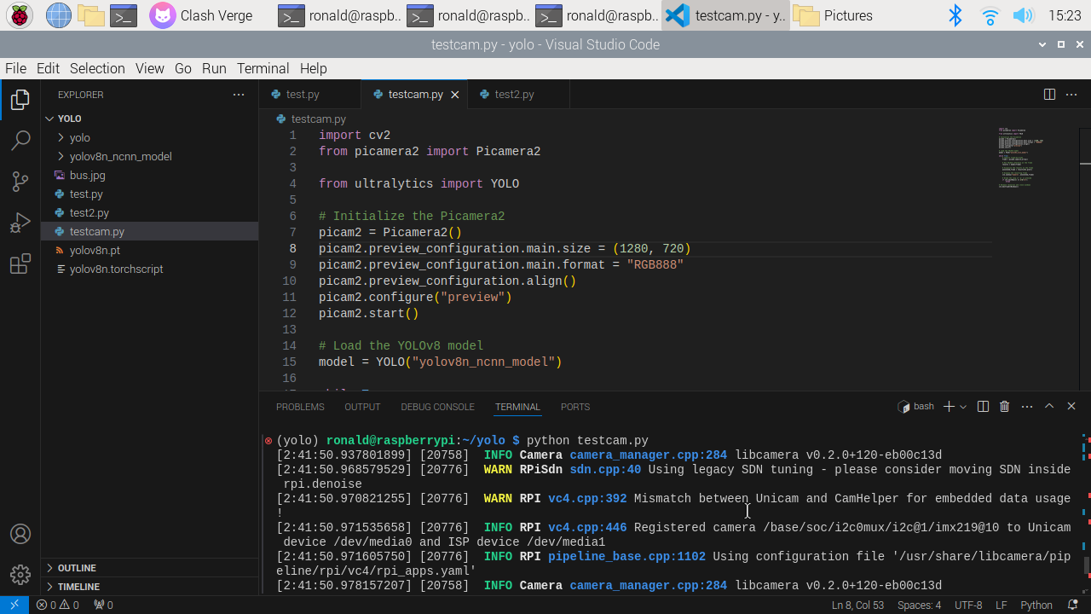Image resolution: width=1091 pixels, height=614 pixels.
Task: Expand the yolov8n_ncnn_model folder
Action: point(120,156)
